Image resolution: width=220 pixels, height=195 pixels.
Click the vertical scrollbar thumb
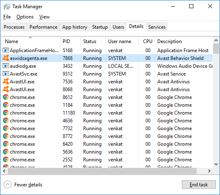216,48
